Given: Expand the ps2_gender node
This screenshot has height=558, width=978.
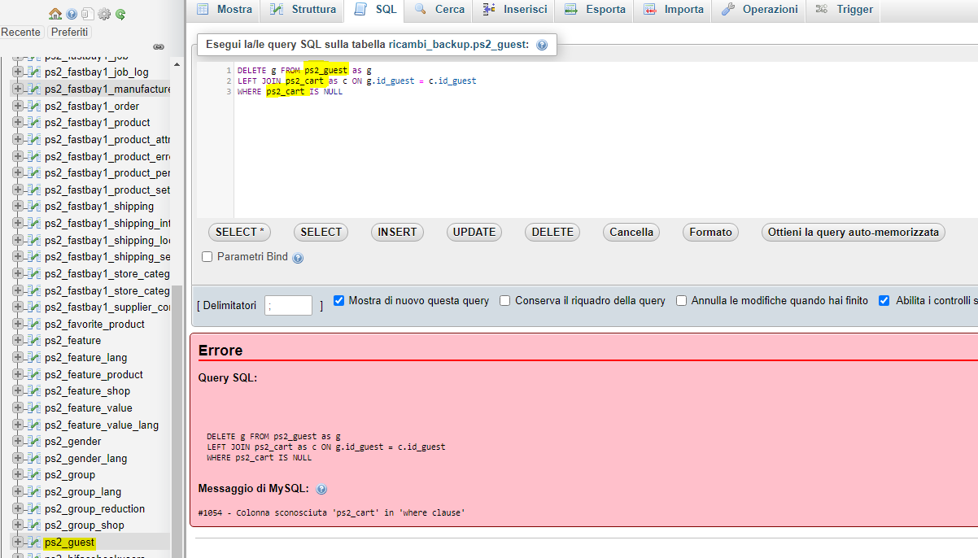Looking at the screenshot, I should (x=18, y=441).
